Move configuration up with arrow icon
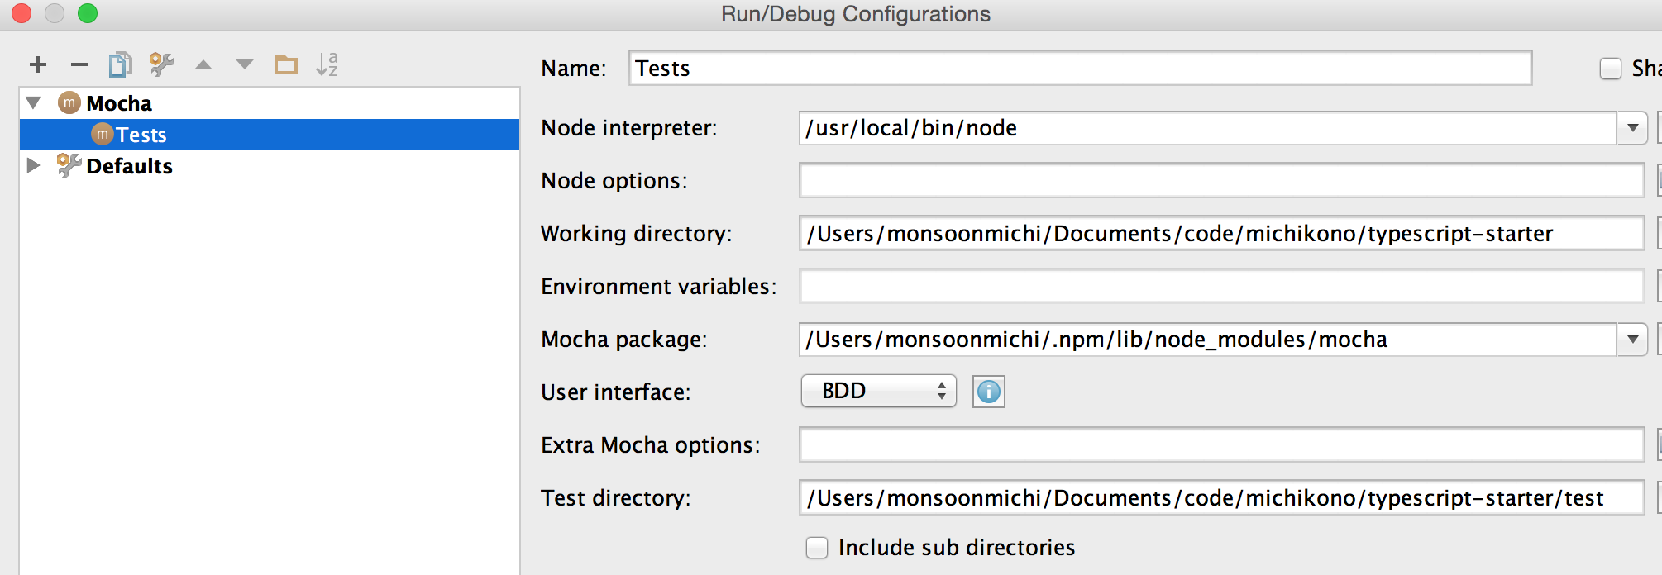Image resolution: width=1662 pixels, height=575 pixels. [x=203, y=64]
